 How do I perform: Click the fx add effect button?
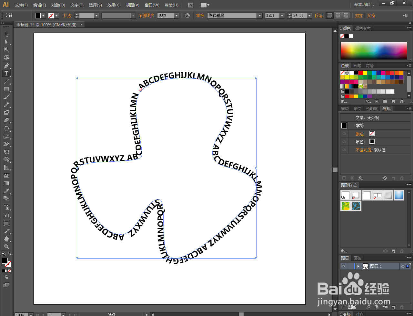click(x=361, y=178)
